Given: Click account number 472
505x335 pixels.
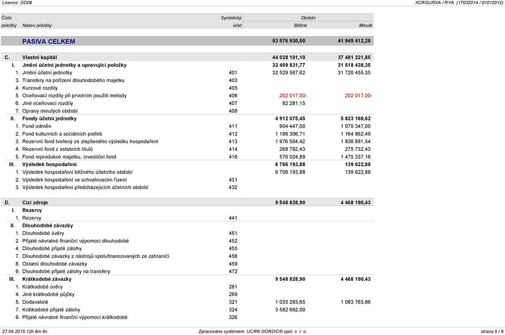Looking at the screenshot, I should [233, 271].
